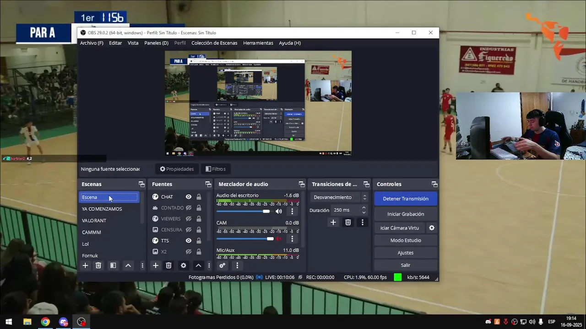The width and height of the screenshot is (586, 329).
Task: Add a new scene in Escenas panel
Action: (85, 265)
